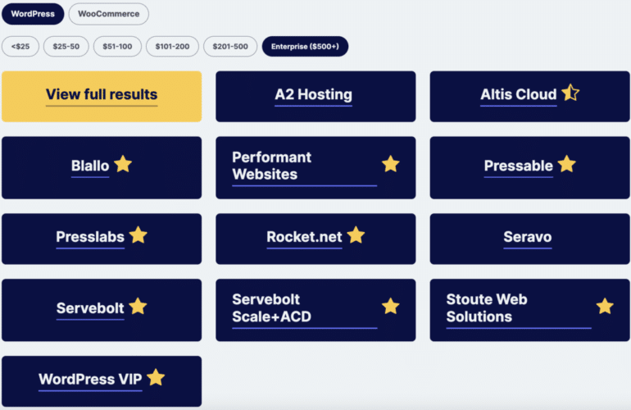Open the Seravo results link

click(x=528, y=238)
